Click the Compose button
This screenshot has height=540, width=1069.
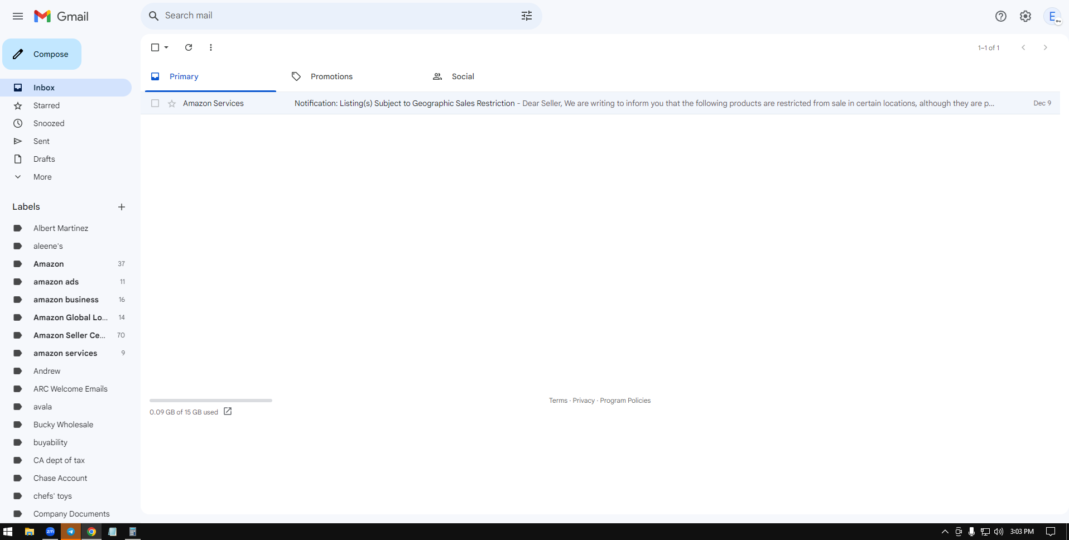point(42,54)
